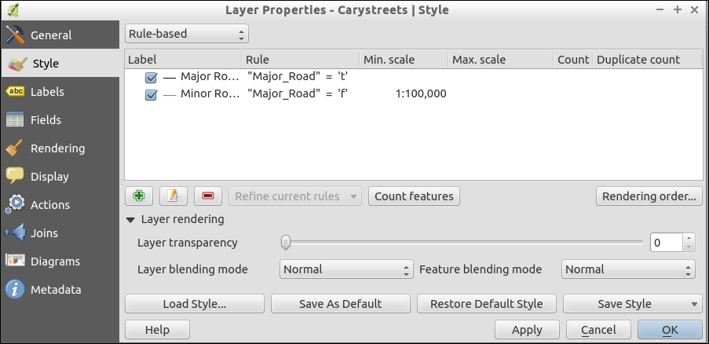Open the Fields section
Viewport: 709px width, 344px height.
coord(45,120)
